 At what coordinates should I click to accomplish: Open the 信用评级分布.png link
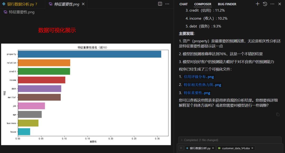tap(199, 77)
